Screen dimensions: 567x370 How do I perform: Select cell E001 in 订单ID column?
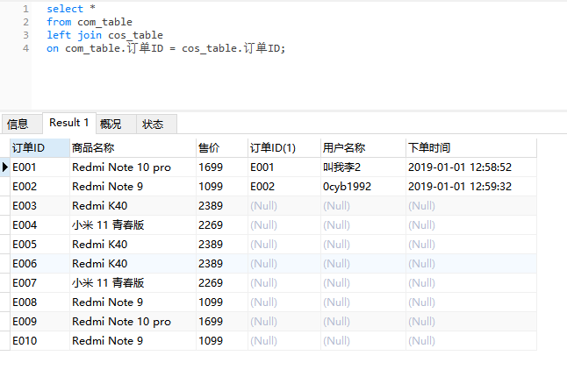39,167
